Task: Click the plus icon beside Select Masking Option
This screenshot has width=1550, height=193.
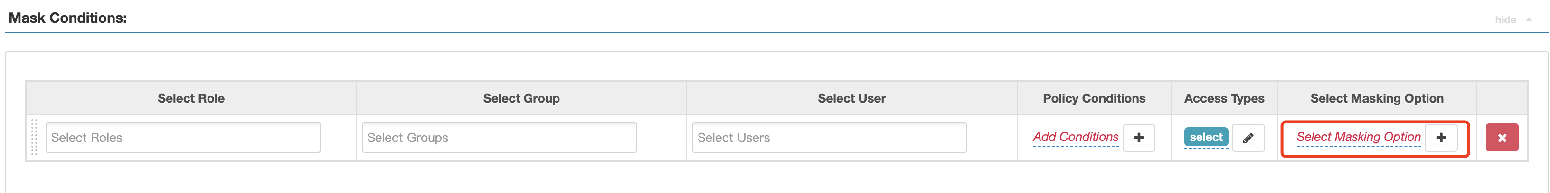Action: (1441, 138)
